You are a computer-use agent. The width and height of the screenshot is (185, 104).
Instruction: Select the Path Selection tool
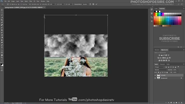coord(2,50)
